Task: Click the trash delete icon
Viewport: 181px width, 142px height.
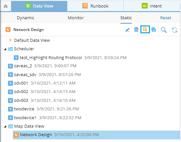Action: tap(136, 30)
